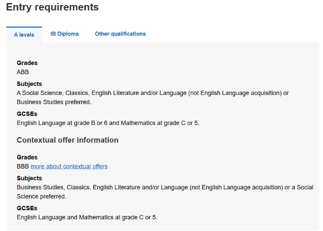
Task: Click the Grades label above BBB
Action: [x=27, y=157]
